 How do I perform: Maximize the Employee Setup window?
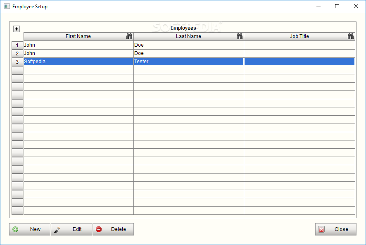(337, 6)
